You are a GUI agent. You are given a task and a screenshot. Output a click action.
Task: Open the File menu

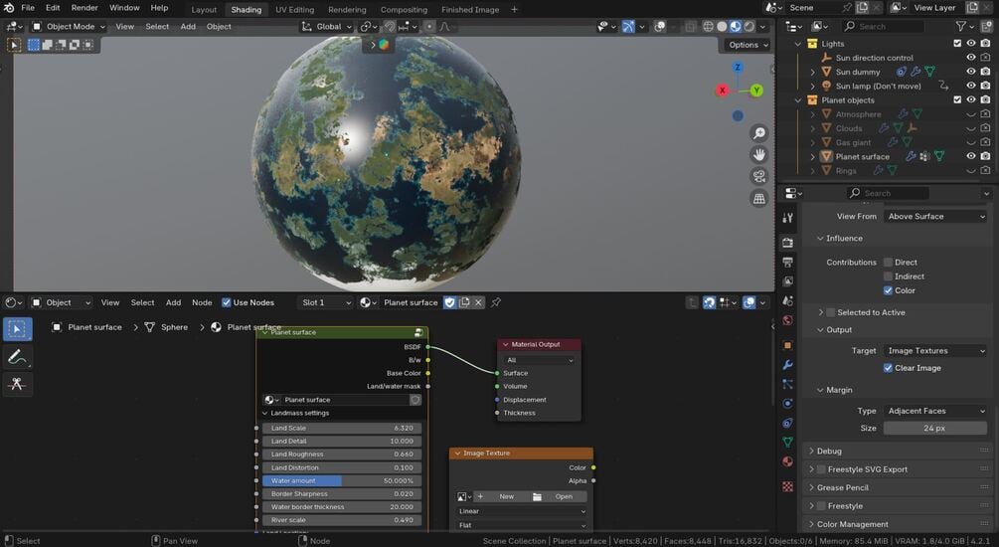[28, 8]
